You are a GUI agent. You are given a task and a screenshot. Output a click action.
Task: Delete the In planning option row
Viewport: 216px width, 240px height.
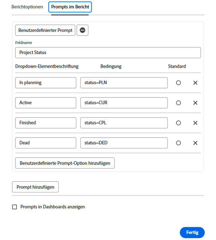click(195, 83)
